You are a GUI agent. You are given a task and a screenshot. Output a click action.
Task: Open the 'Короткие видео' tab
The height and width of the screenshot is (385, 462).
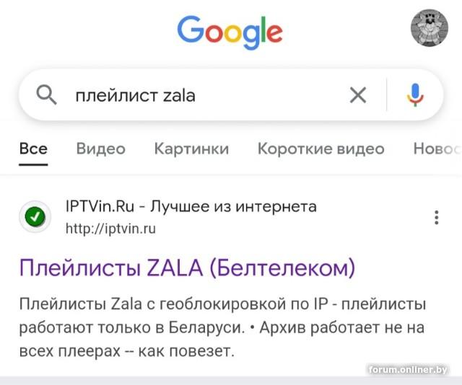click(321, 149)
